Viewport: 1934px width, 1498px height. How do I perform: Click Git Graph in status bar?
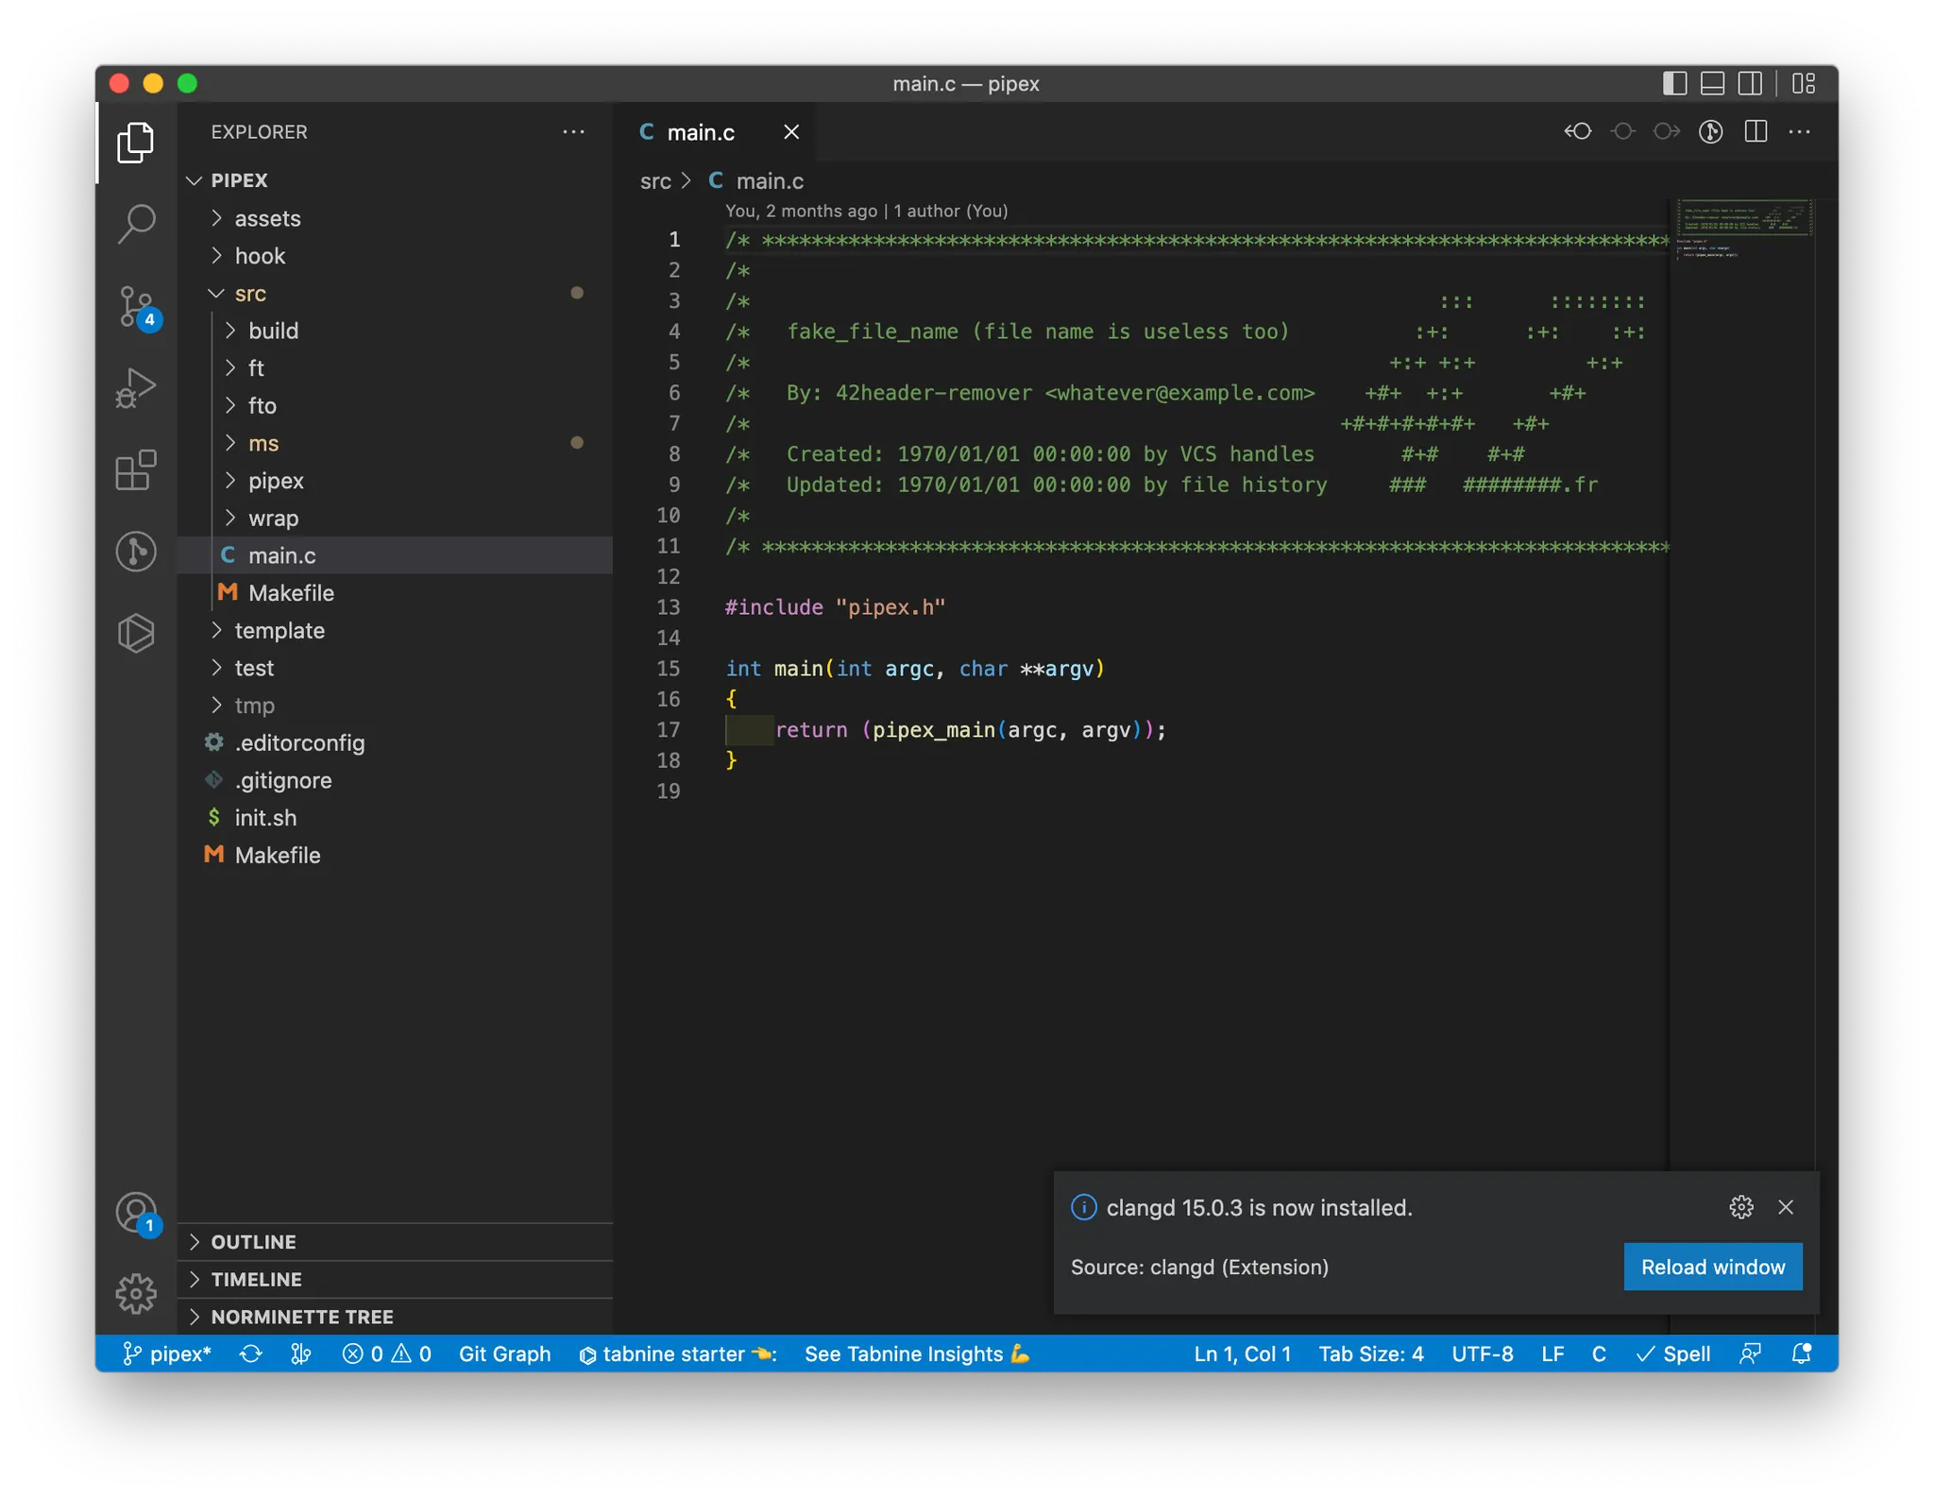[x=504, y=1353]
